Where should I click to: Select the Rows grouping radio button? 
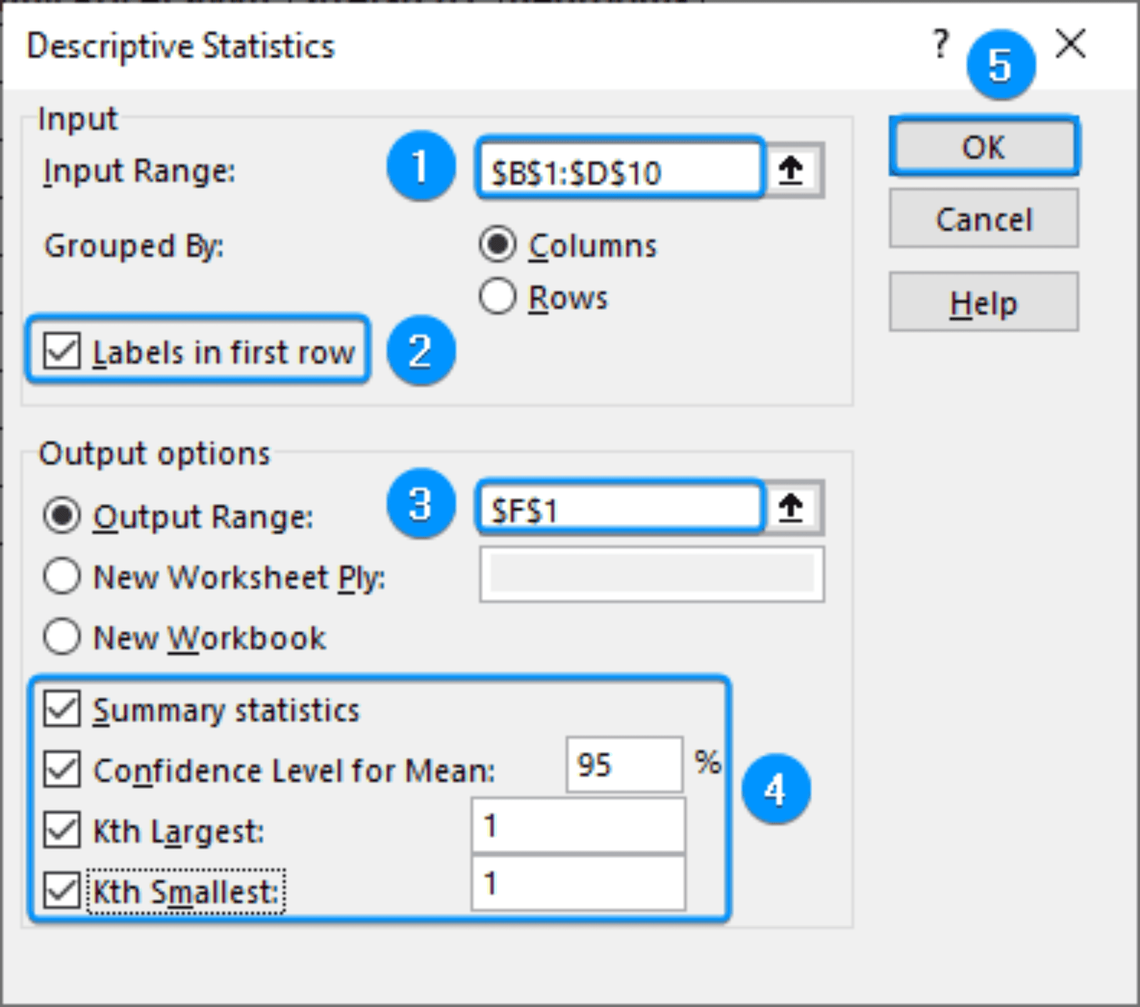point(497,297)
